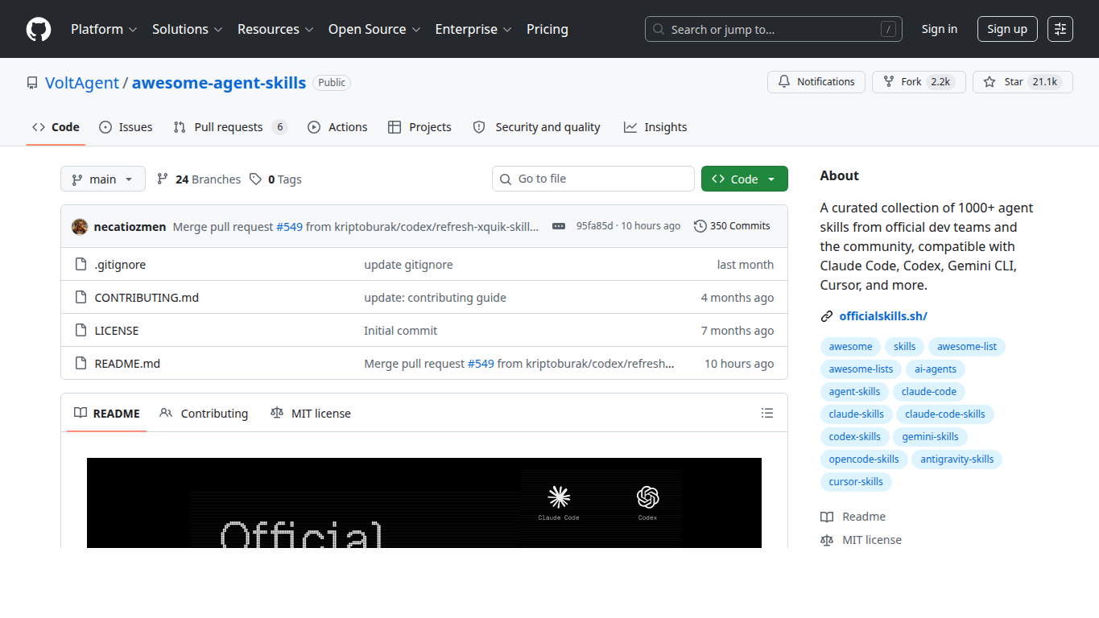Select the ai-agents topic tag
The width and height of the screenshot is (1099, 618).
point(936,369)
